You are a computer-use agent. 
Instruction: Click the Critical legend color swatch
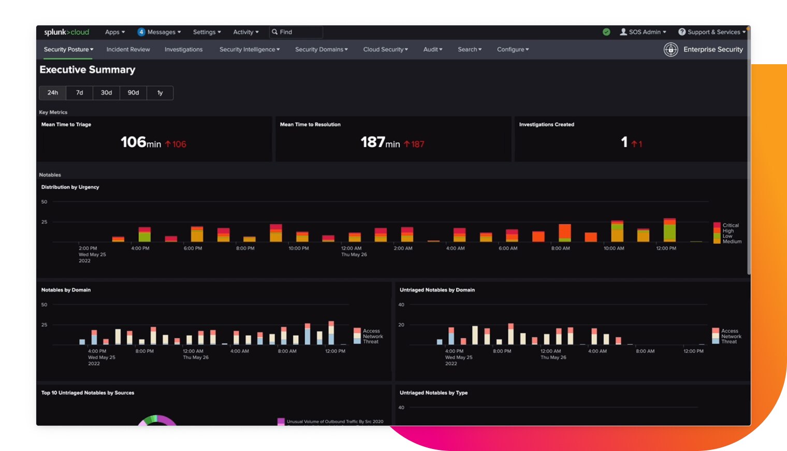[717, 225]
